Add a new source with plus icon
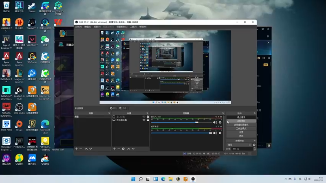Viewport: 326px width, 183px height. 114,149
